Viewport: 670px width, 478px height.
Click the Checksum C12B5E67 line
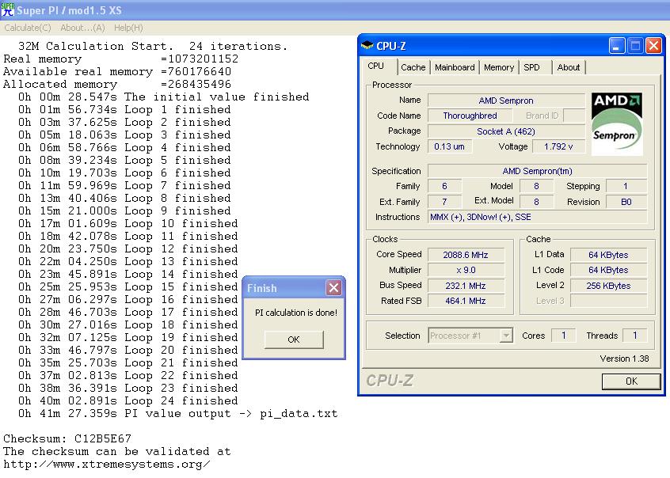click(x=67, y=438)
